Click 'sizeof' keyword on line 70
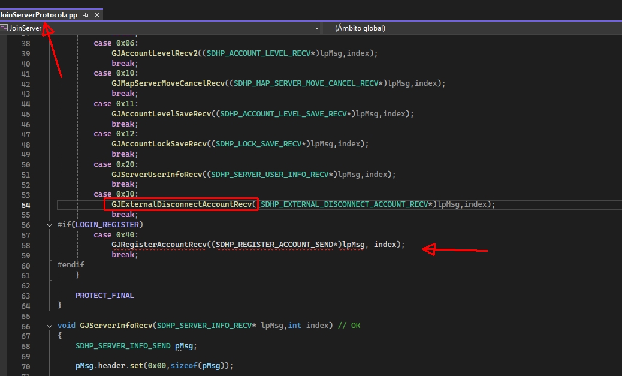The width and height of the screenshot is (622, 376). [x=184, y=366]
